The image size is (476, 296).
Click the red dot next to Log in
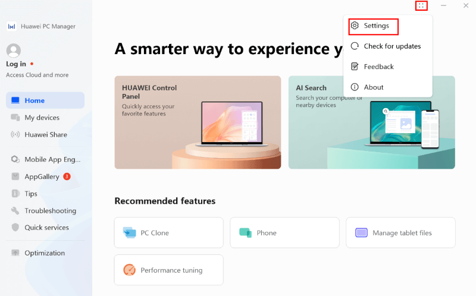(x=32, y=64)
